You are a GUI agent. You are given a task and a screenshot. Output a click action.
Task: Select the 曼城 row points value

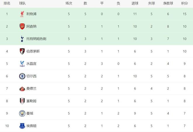point(184,113)
